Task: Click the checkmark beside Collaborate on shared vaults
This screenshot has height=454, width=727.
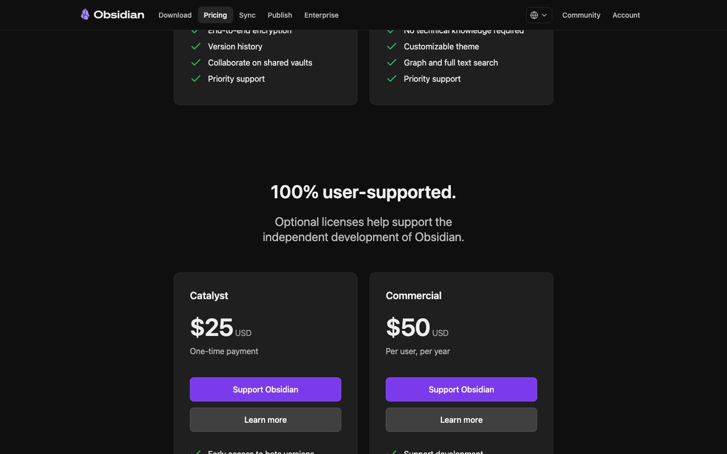Action: tap(196, 63)
